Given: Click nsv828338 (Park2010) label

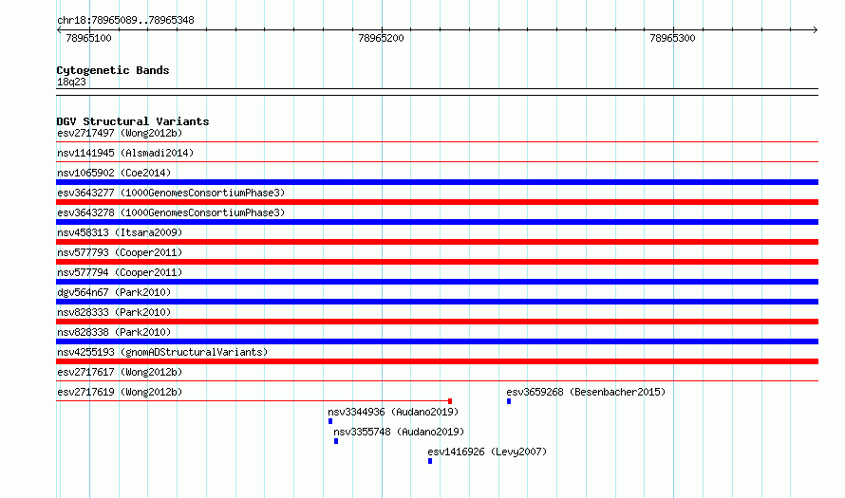Looking at the screenshot, I should pos(114,332).
